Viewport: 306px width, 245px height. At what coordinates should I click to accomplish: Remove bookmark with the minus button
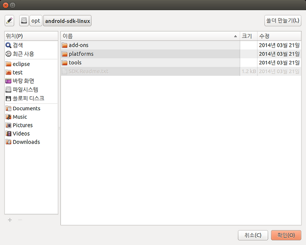tap(20, 220)
